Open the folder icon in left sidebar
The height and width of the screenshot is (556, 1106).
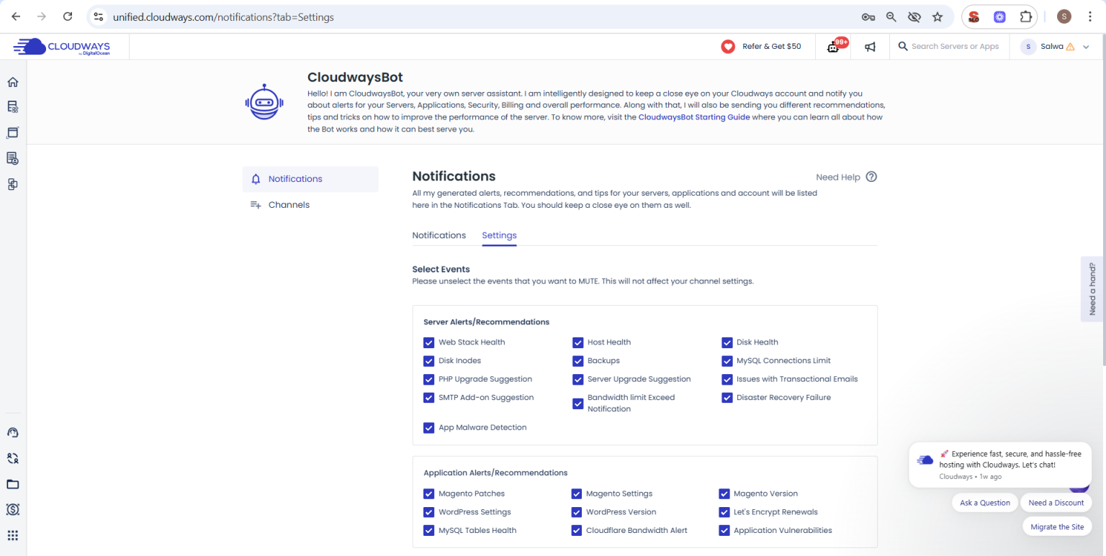(x=13, y=484)
